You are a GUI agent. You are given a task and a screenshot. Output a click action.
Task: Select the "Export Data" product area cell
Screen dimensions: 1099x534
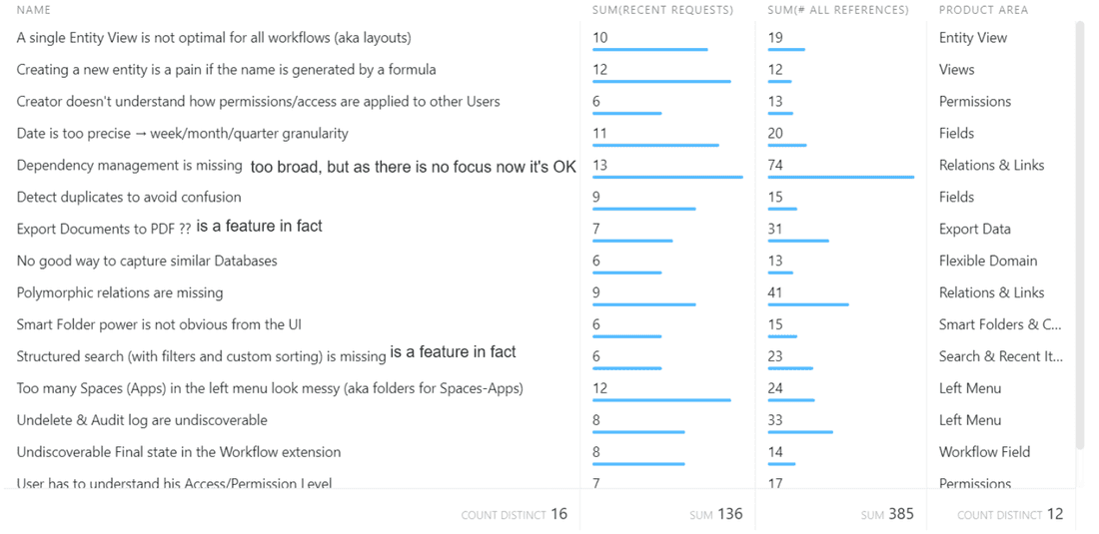coord(975,230)
